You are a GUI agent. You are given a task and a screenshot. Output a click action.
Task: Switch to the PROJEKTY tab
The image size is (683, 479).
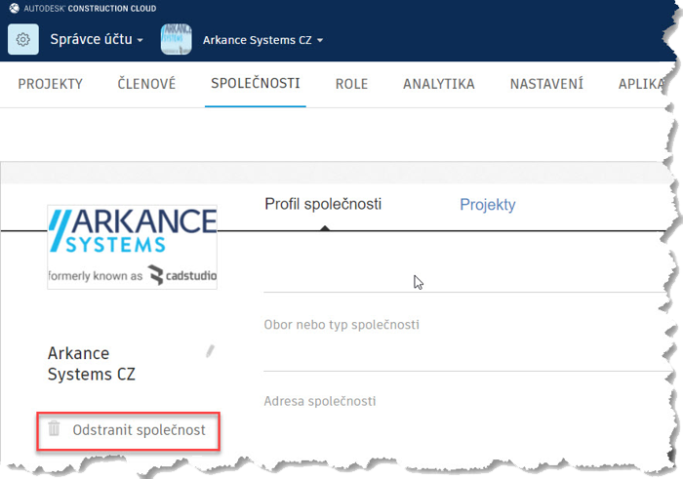(50, 84)
